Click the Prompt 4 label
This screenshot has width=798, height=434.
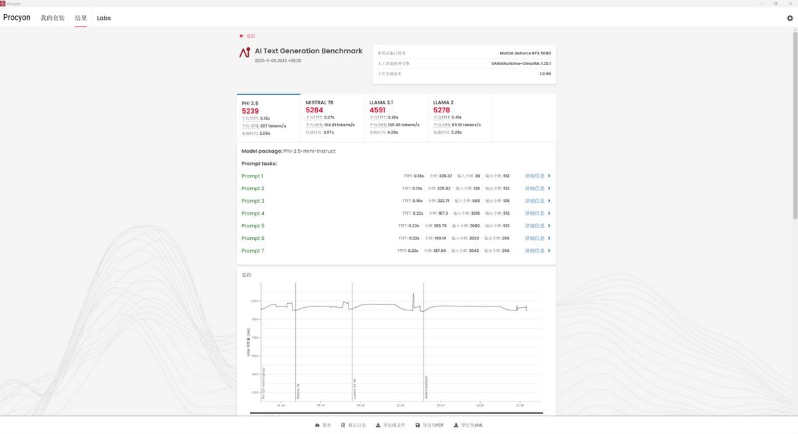point(253,213)
